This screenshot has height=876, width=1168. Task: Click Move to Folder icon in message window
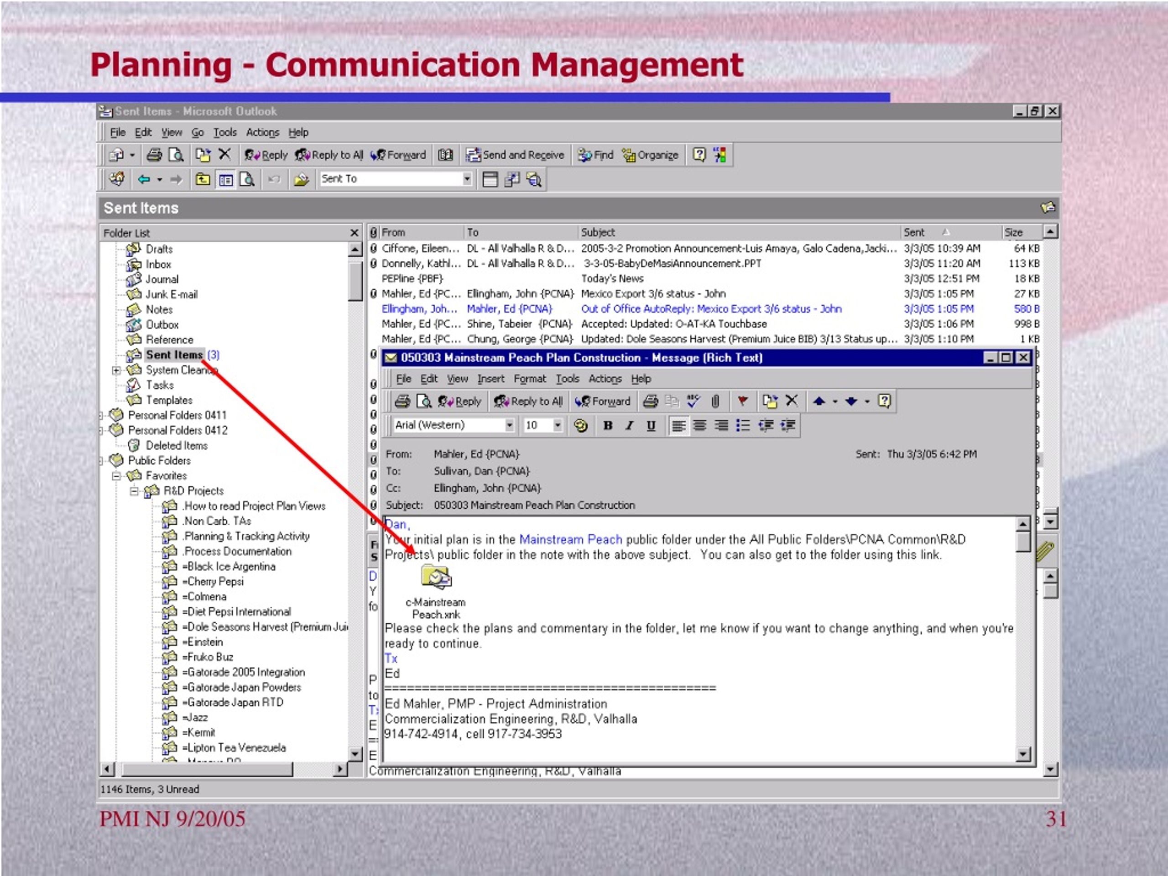(x=770, y=401)
